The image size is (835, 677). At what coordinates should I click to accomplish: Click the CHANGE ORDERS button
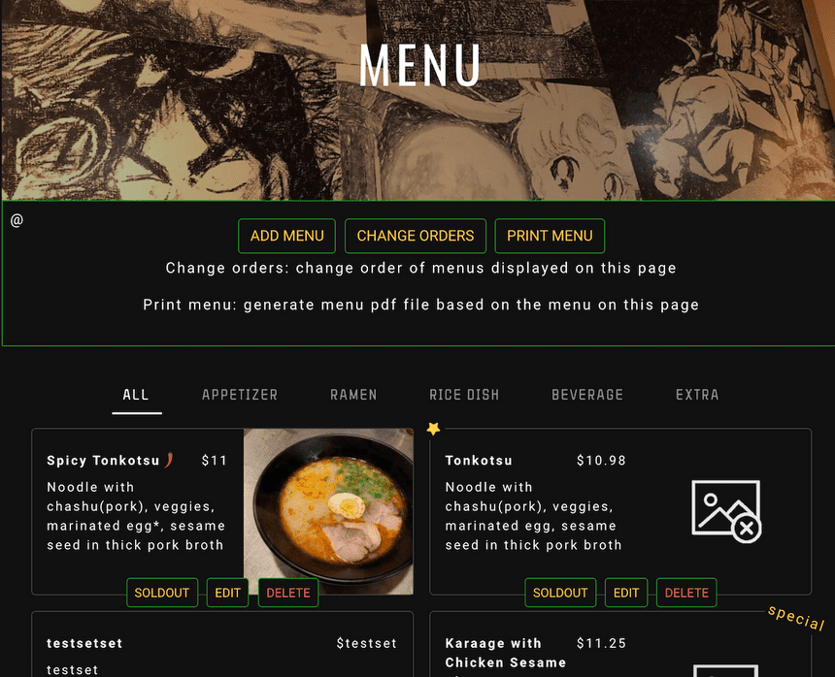click(416, 236)
